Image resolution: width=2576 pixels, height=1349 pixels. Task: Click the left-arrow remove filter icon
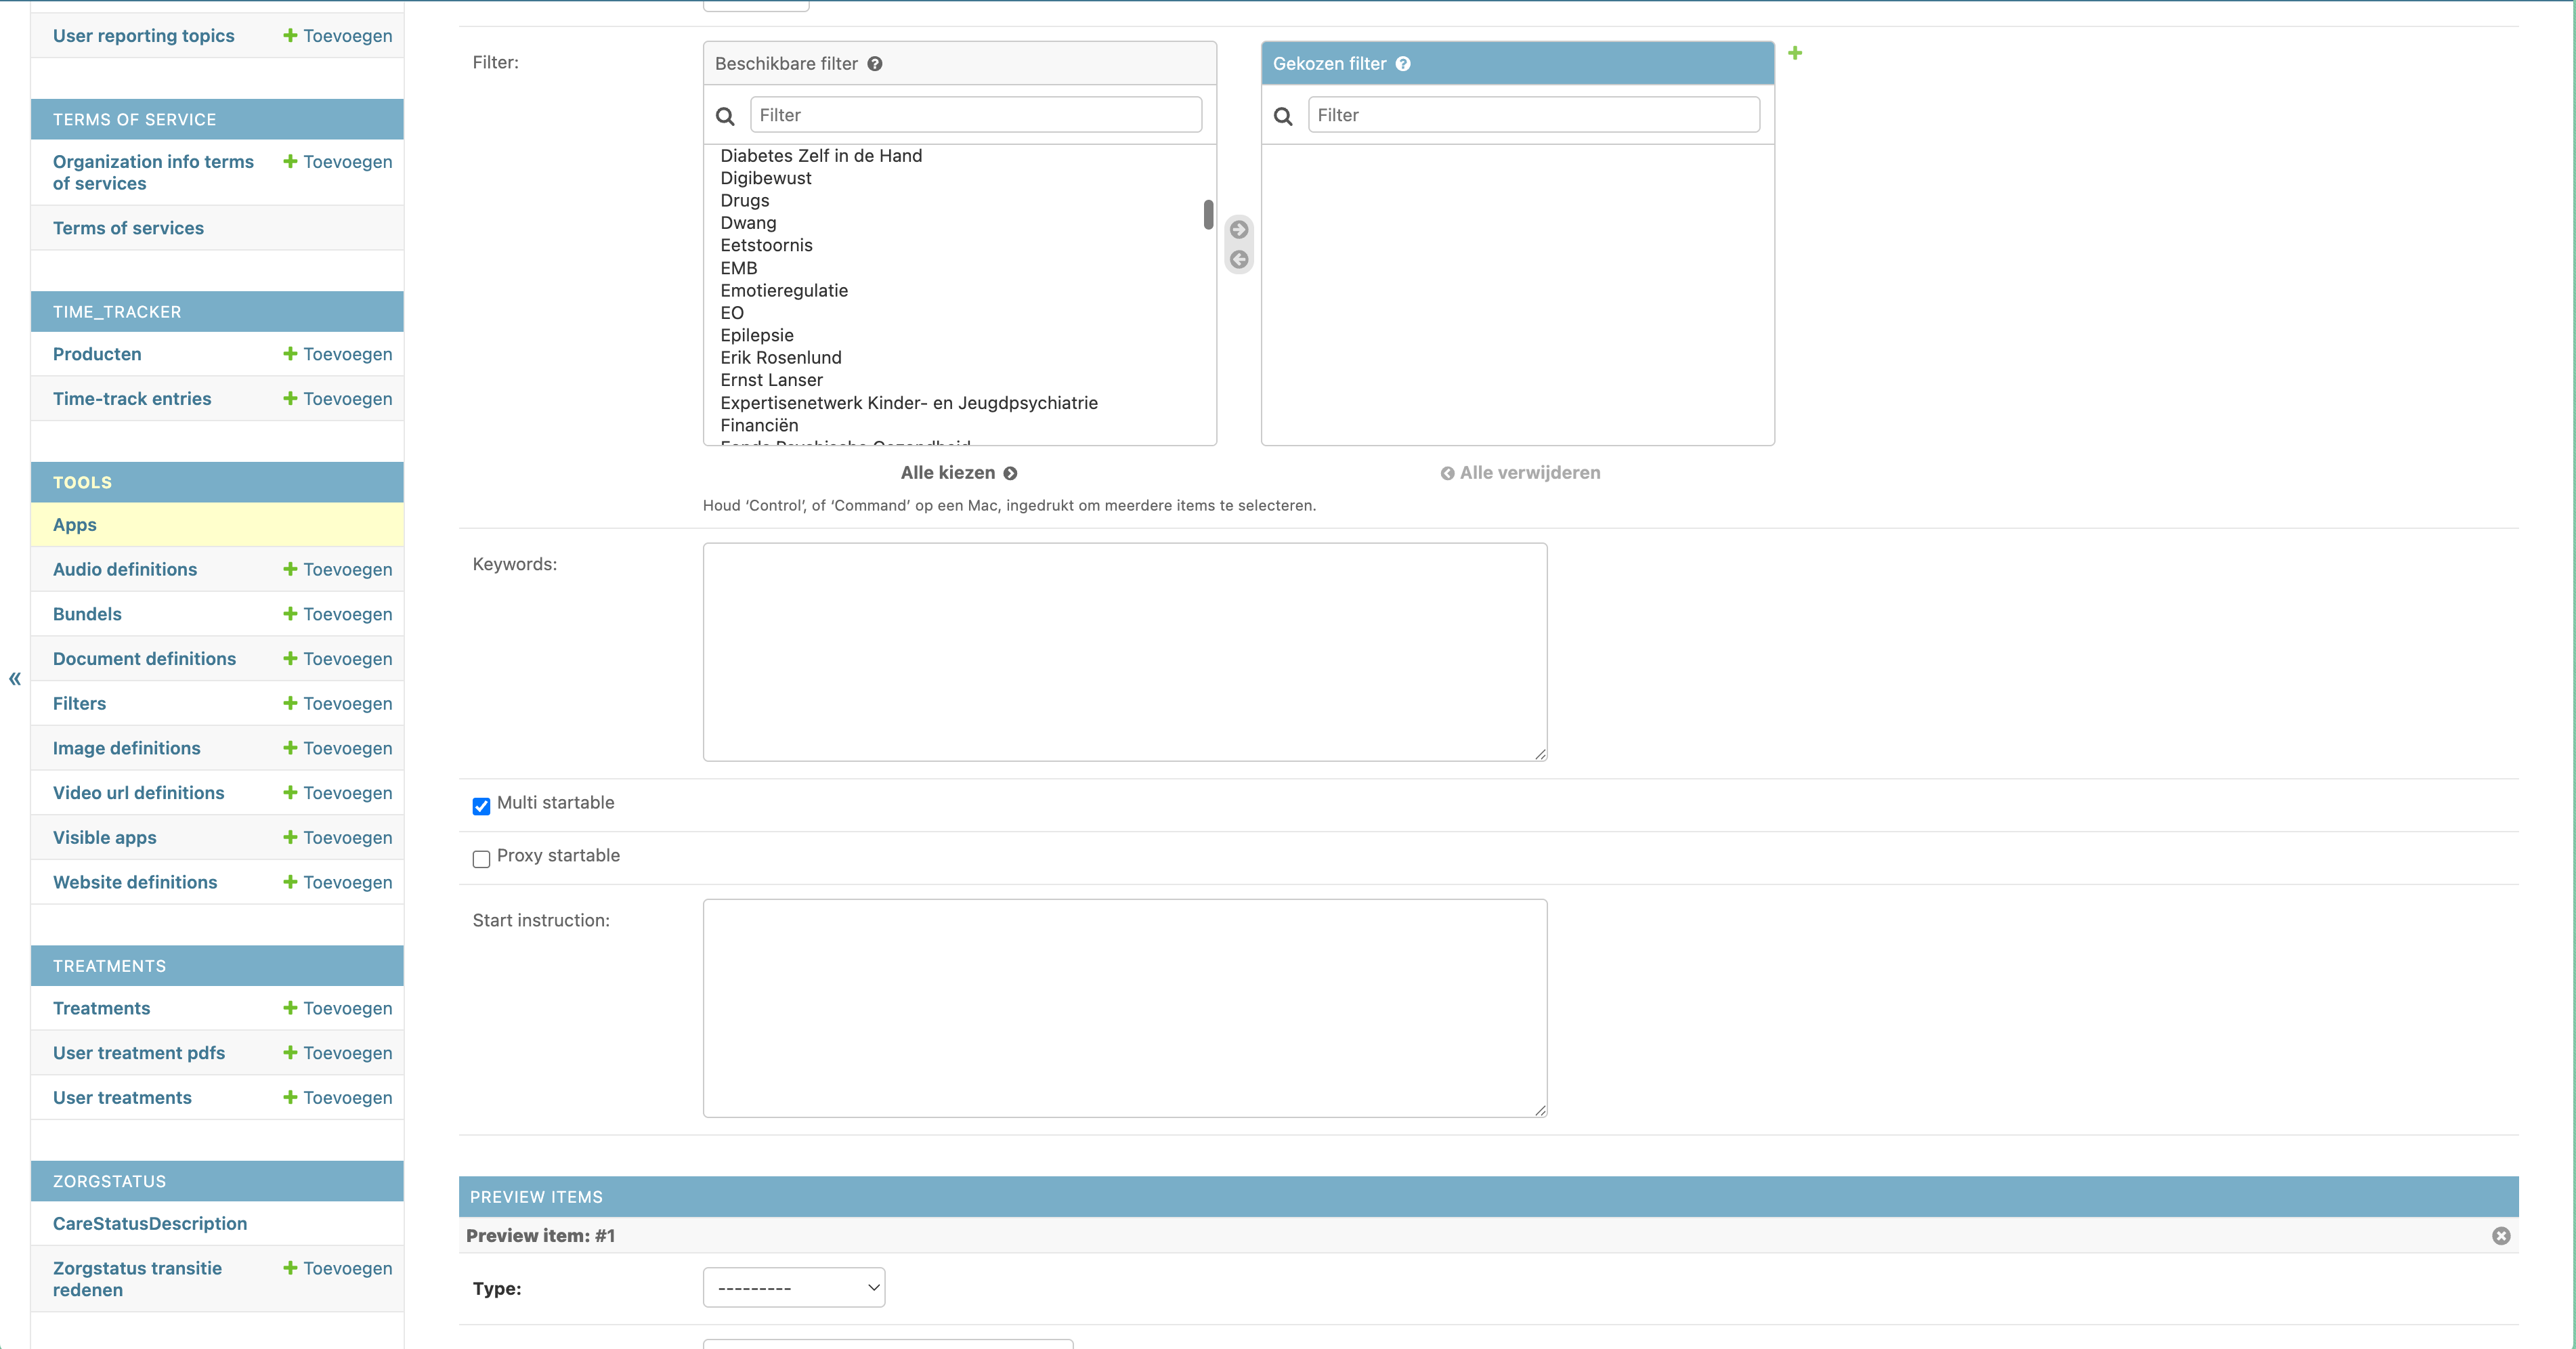click(x=1239, y=260)
